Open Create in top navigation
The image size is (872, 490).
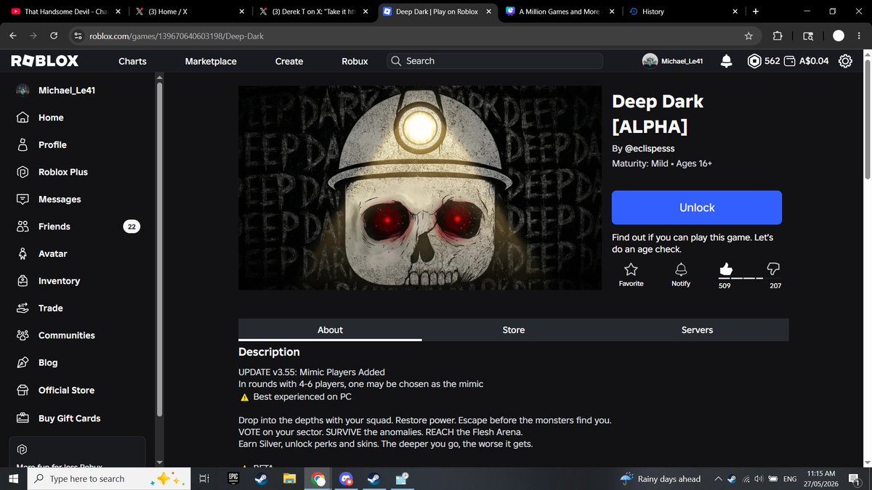click(x=289, y=61)
